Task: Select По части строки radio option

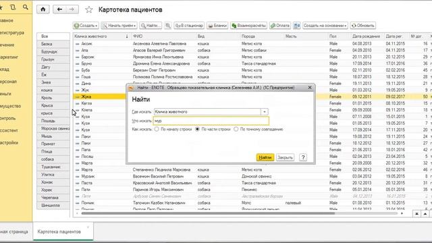Action: pyautogui.click(x=213, y=129)
